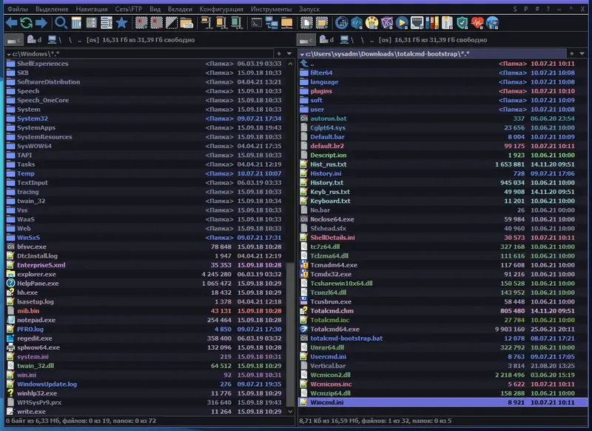Screen dimensions: 592x431
Task: Select drive d button in right panel
Action: pyautogui.click(x=327, y=40)
